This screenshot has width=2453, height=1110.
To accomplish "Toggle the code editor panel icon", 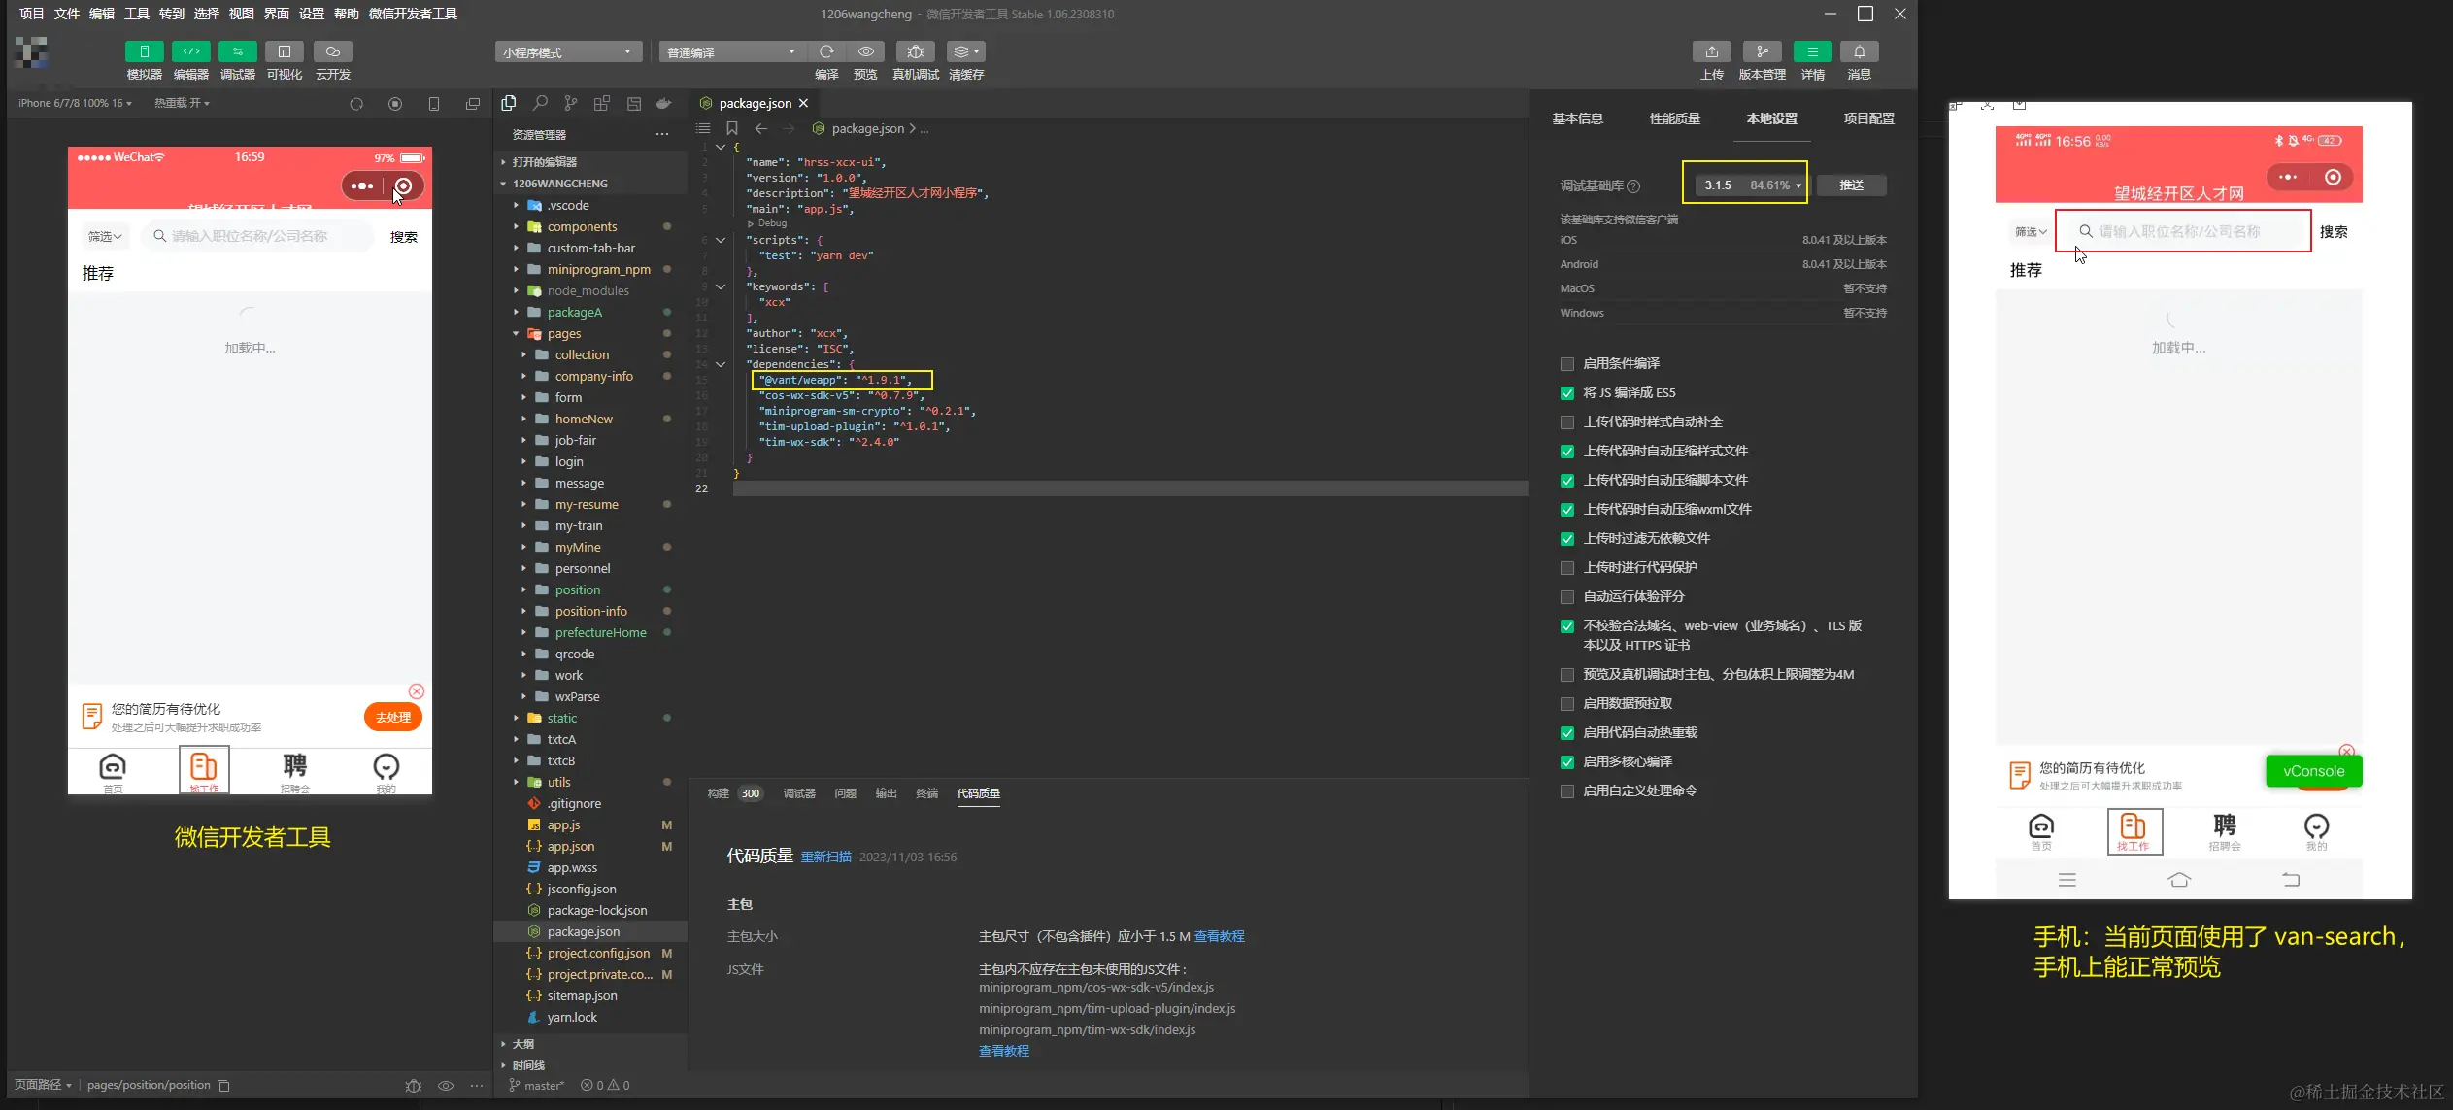I will [x=190, y=51].
